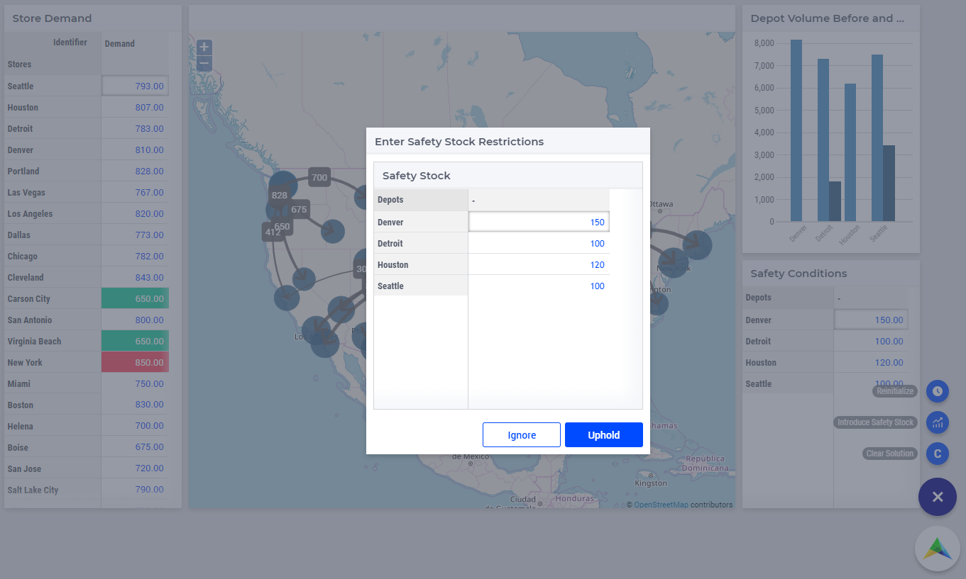Zoom out on the map with minus
Image resolution: width=966 pixels, height=579 pixels.
[204, 64]
